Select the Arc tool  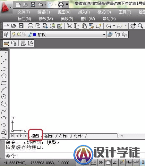click(4, 90)
